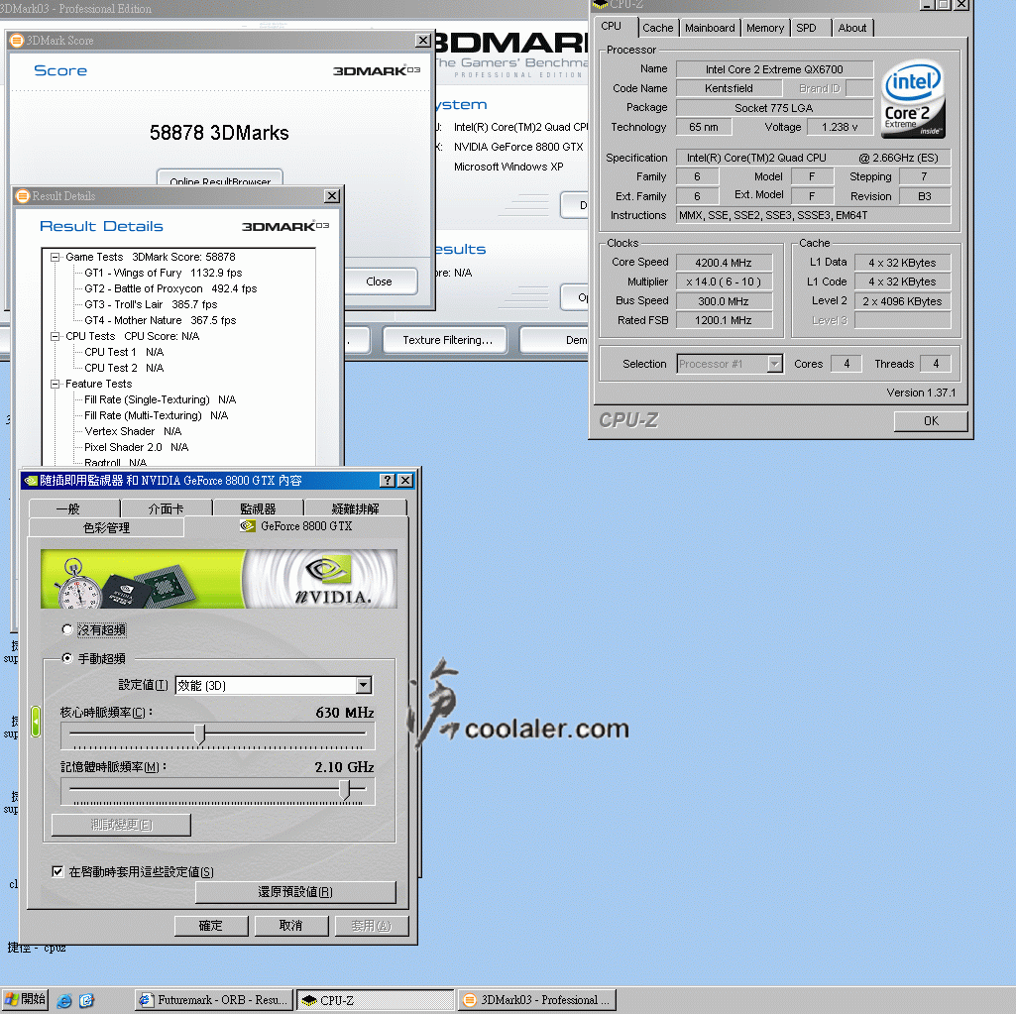Select the GeForce 8800 GTX tab
The height and width of the screenshot is (1014, 1016).
pyautogui.click(x=296, y=526)
